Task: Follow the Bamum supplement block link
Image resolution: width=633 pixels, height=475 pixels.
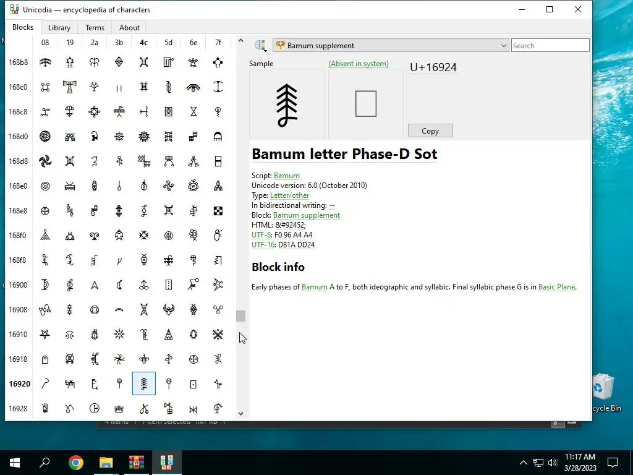Action: (x=307, y=215)
